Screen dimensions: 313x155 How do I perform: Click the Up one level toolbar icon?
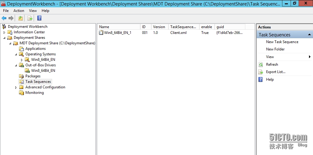20,18
